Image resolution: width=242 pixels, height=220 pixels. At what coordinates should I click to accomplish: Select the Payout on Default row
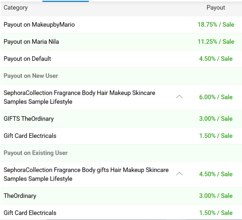point(27,59)
